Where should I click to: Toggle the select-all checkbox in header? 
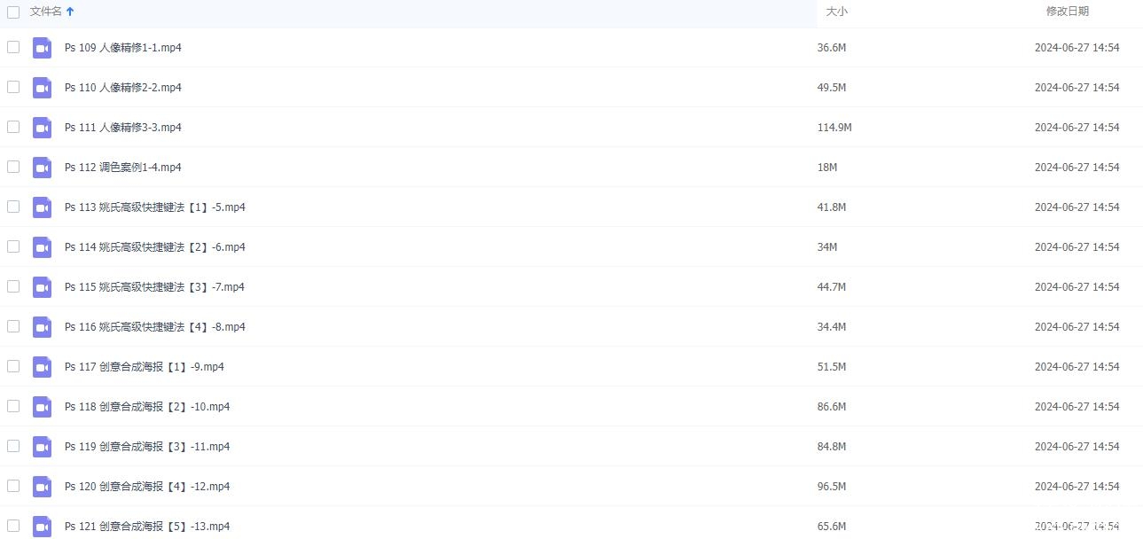click(x=13, y=12)
